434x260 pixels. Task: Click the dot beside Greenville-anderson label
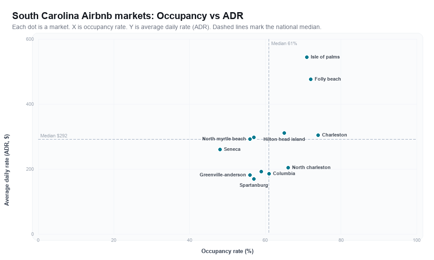(x=250, y=175)
